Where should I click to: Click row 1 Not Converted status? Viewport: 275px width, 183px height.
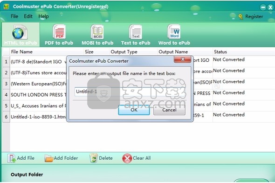pyautogui.click(x=229, y=59)
